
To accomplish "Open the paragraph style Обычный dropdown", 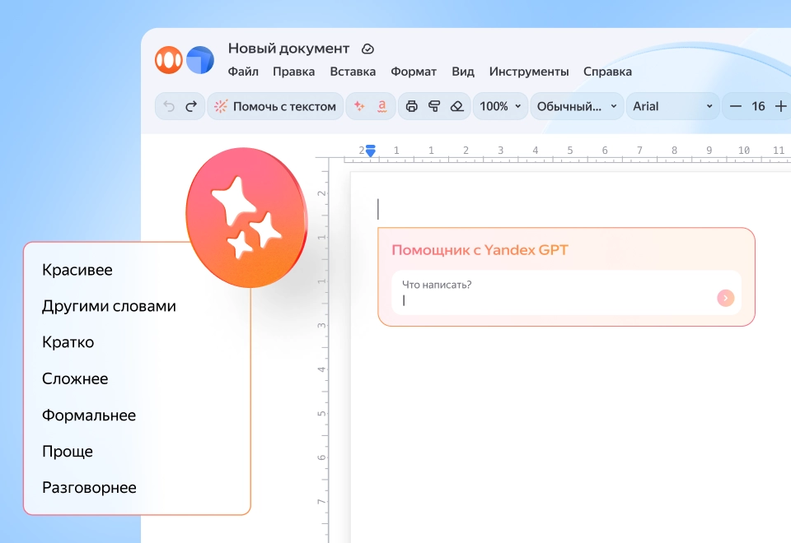I will [x=575, y=106].
